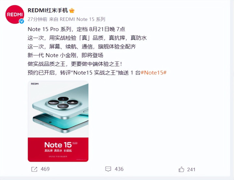Like the post with thumbs-up icon
234x180 pixels.
(x=181, y=169)
